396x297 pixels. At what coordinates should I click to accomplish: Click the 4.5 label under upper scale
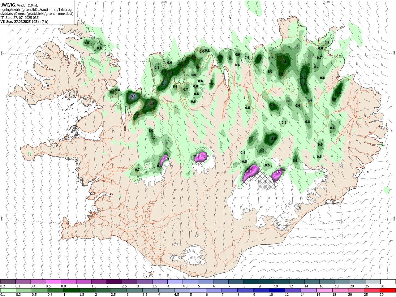coord(185,286)
